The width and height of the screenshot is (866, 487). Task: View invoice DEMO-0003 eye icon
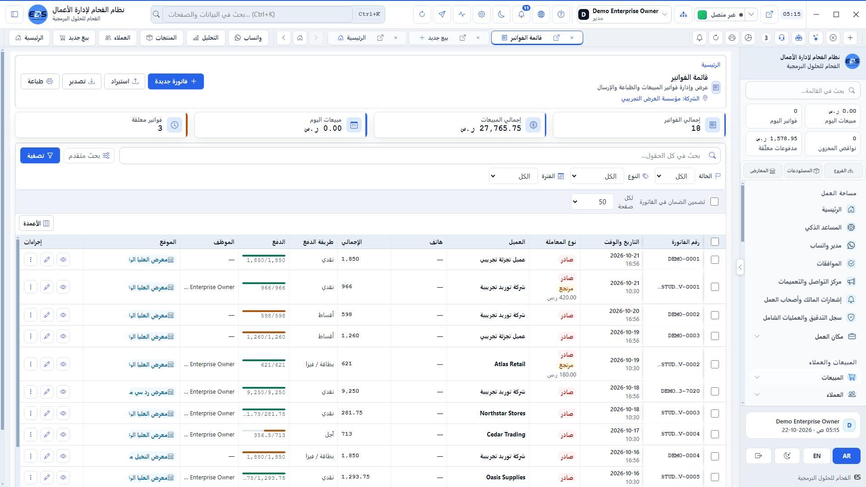[63, 336]
